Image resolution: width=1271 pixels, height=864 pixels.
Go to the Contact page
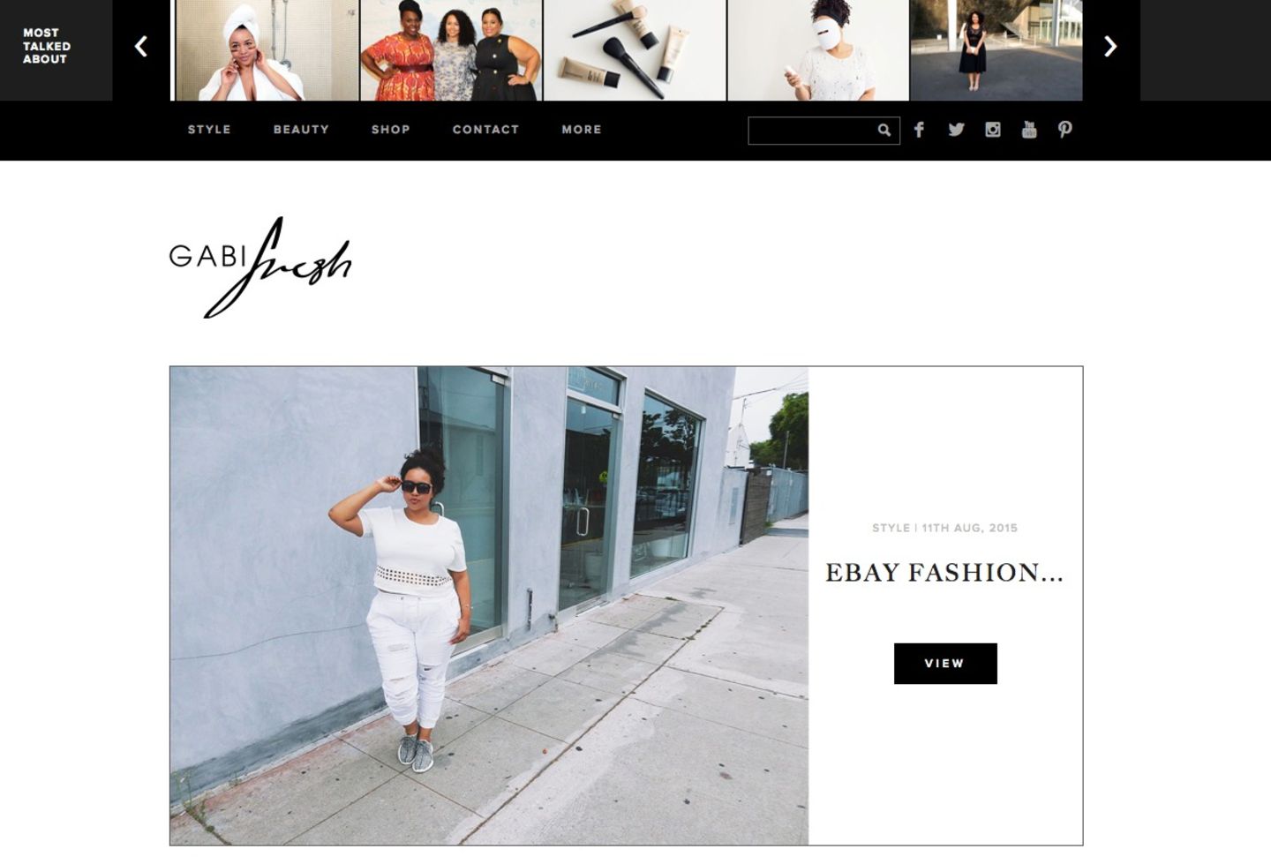tap(485, 130)
